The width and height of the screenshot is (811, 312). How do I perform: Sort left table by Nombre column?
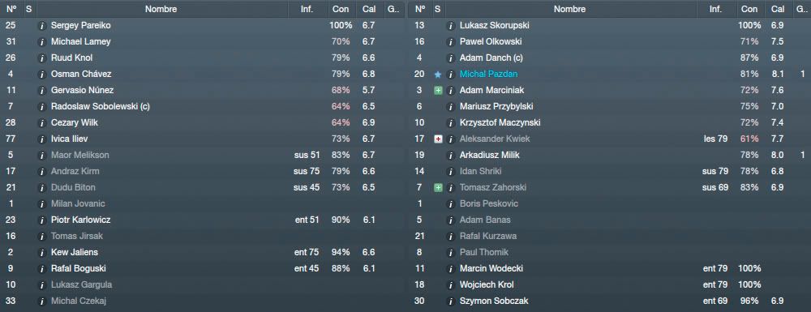pyautogui.click(x=161, y=9)
